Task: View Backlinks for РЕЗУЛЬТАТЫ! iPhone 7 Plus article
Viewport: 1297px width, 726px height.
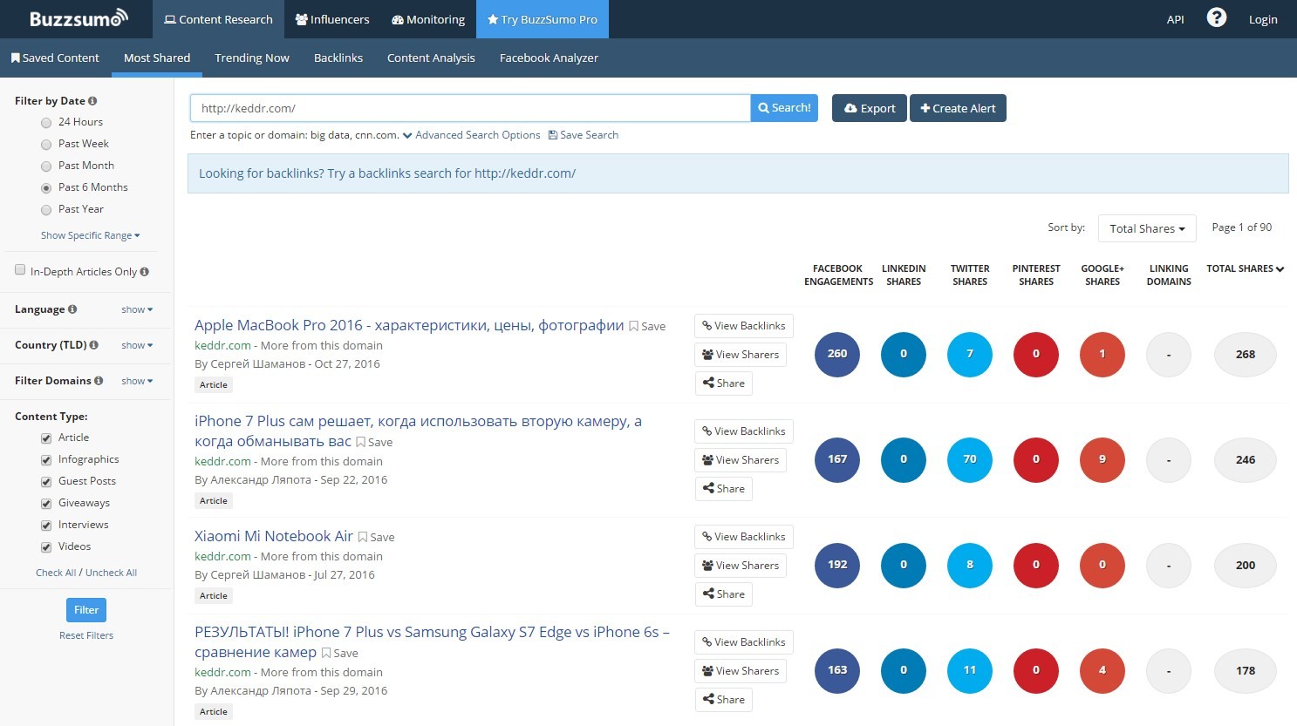Action: pos(744,642)
